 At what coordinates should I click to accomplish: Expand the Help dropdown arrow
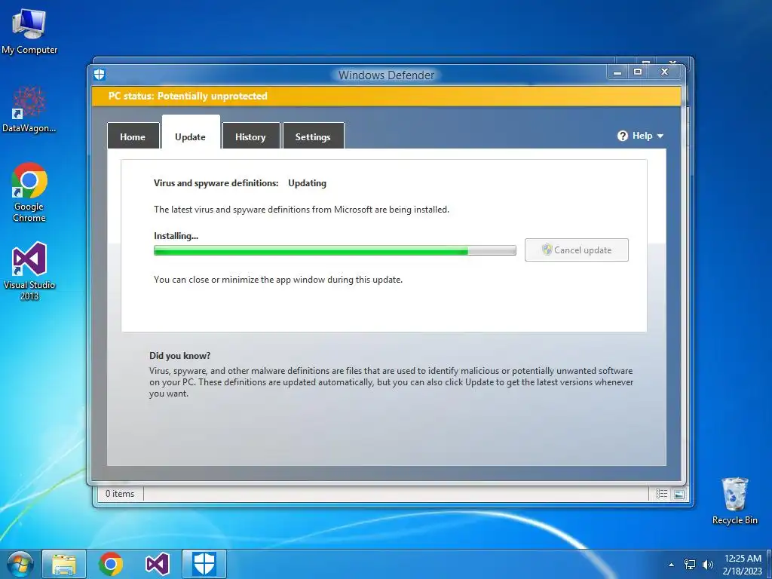click(x=660, y=136)
